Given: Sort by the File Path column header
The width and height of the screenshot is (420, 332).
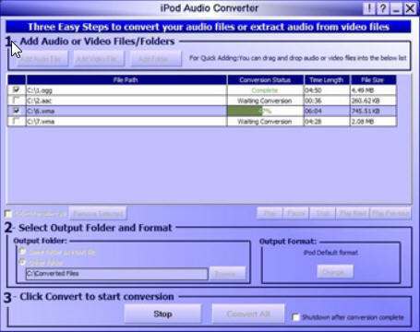Looking at the screenshot, I should tap(126, 80).
